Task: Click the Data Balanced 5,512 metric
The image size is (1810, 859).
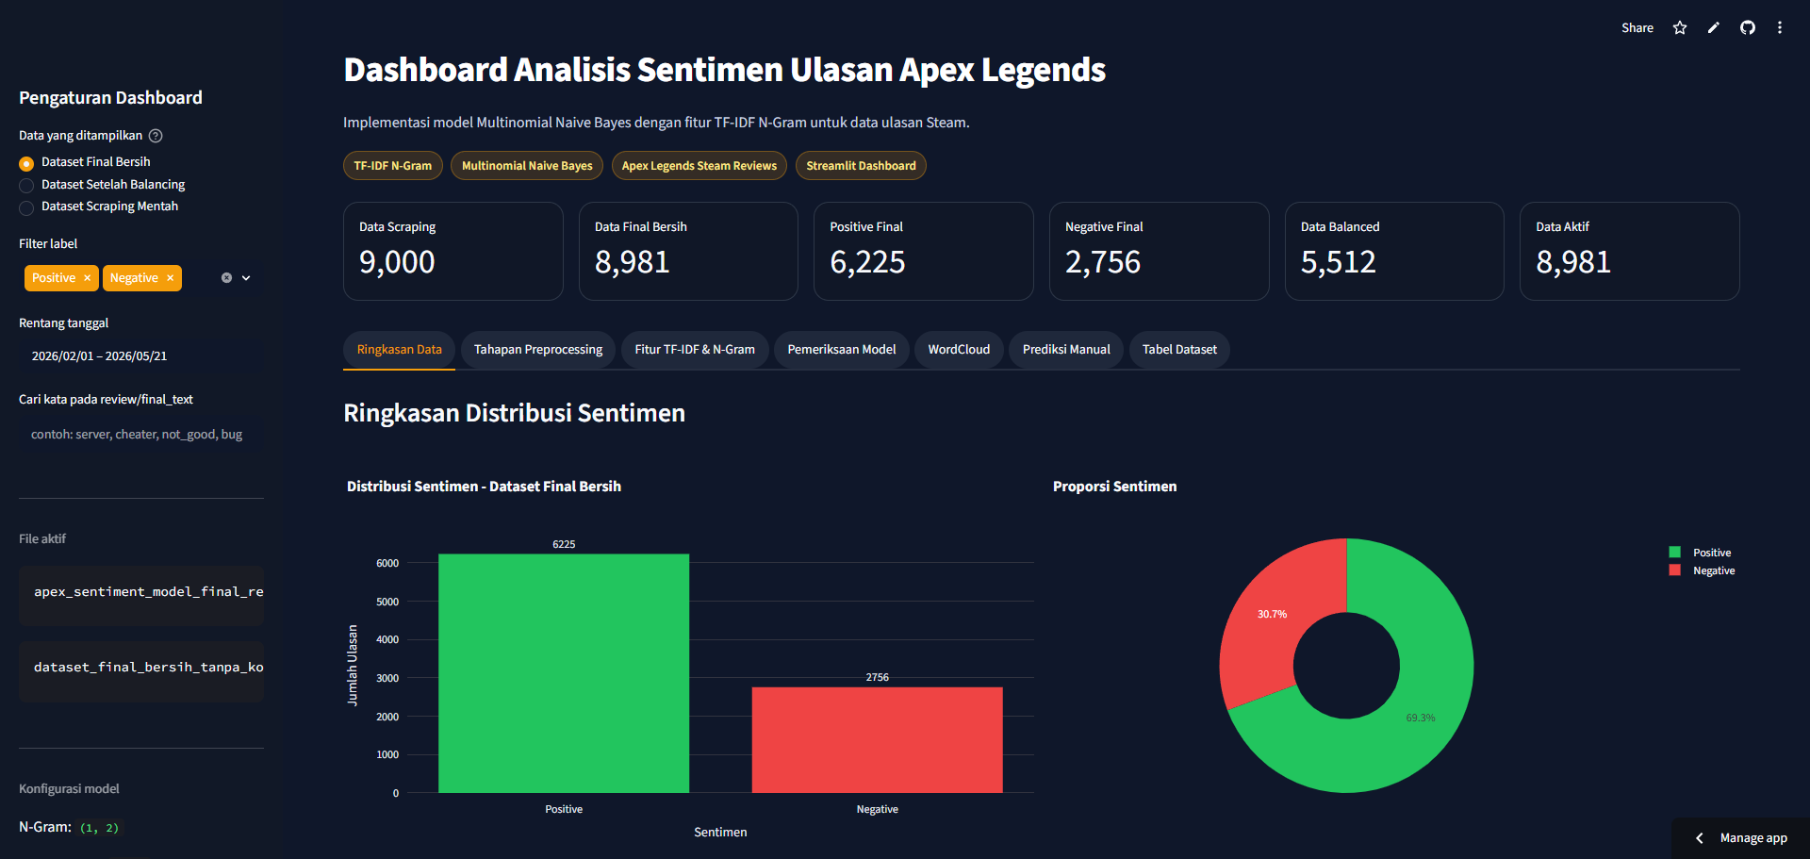Action: pos(1394,251)
